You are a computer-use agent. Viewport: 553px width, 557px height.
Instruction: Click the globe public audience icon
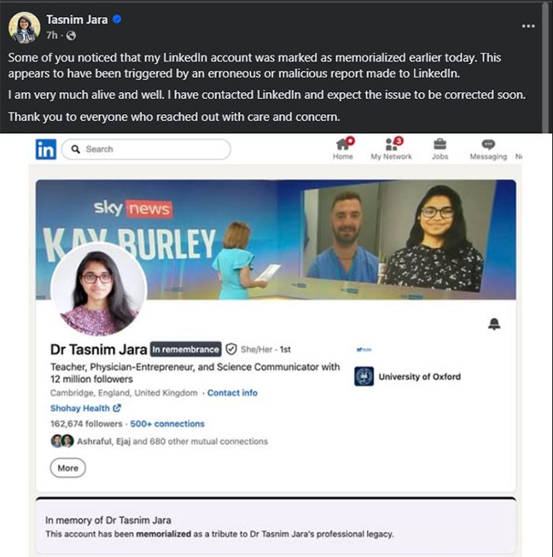[71, 36]
